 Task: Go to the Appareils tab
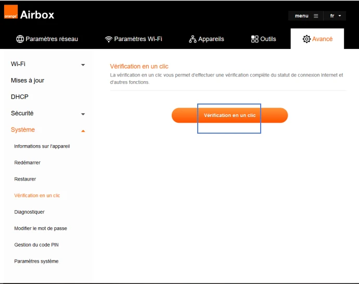[207, 39]
